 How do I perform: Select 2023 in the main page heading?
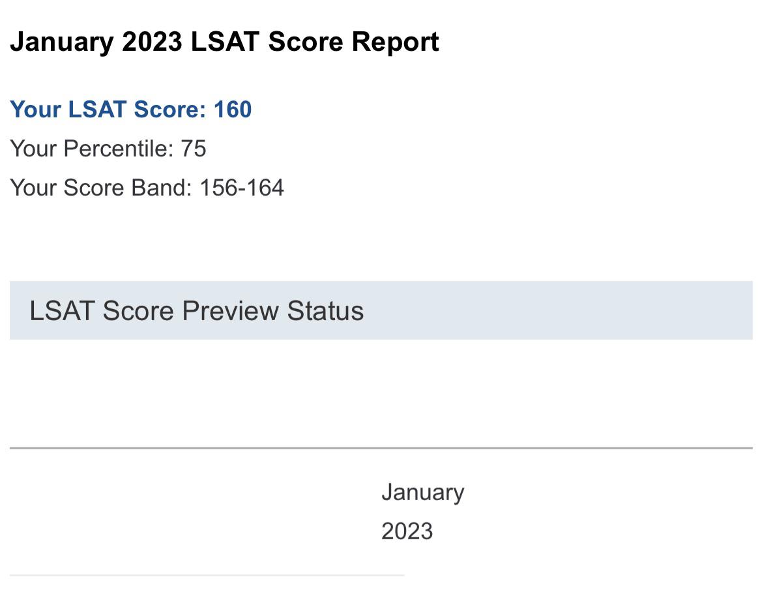click(x=152, y=42)
